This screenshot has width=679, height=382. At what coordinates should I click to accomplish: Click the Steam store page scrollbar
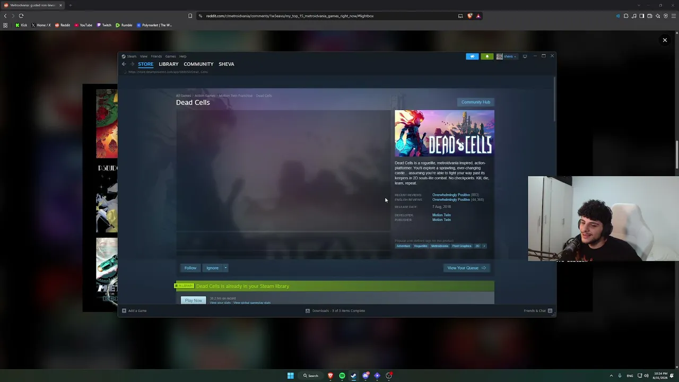[555, 99]
